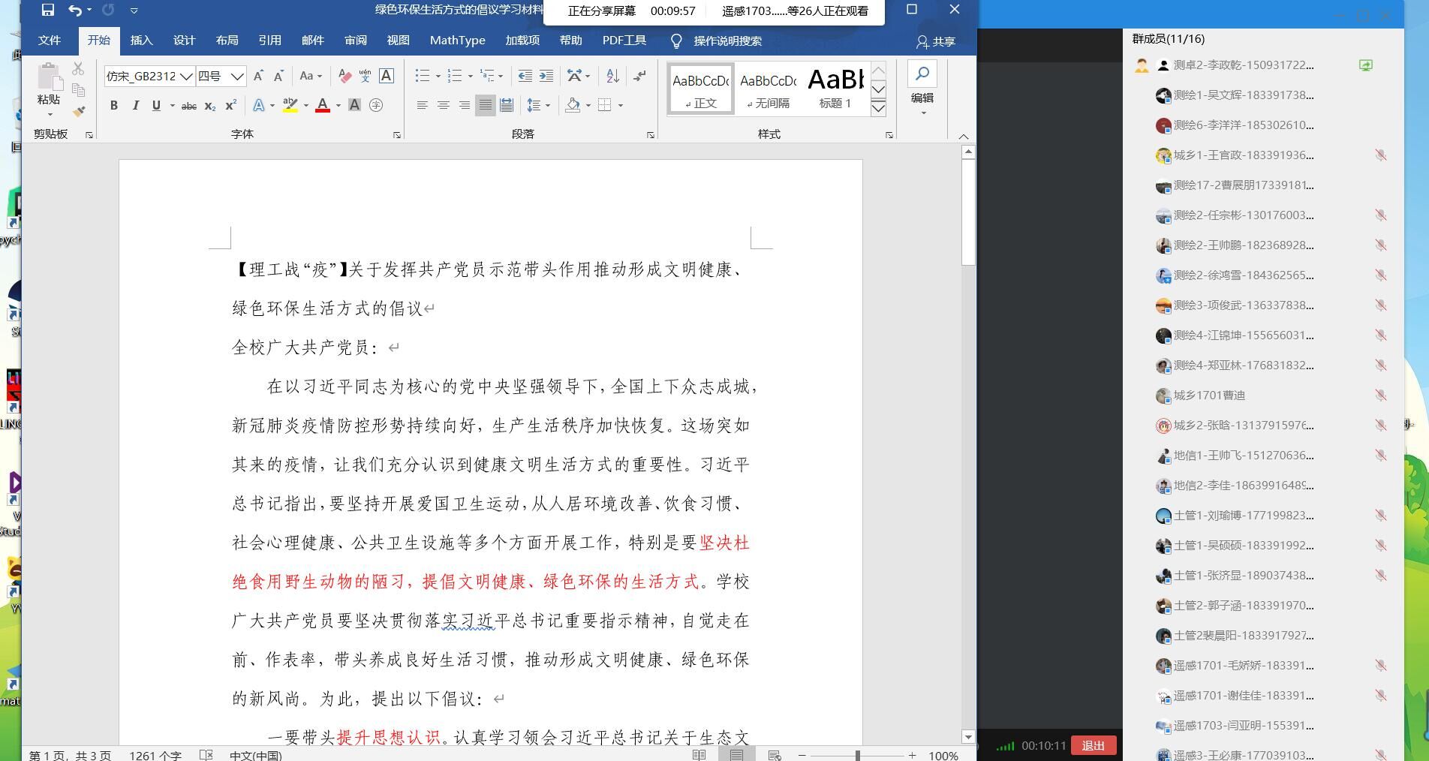Toggle Justify alignment (highlighted)
1429x761 pixels.
486,105
